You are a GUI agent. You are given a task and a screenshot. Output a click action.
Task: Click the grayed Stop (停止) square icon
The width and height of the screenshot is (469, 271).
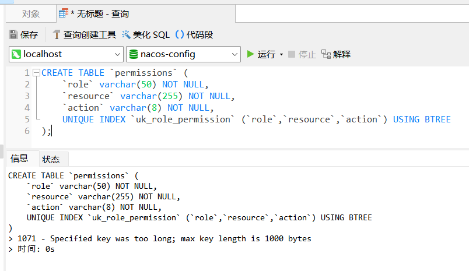[x=291, y=54]
